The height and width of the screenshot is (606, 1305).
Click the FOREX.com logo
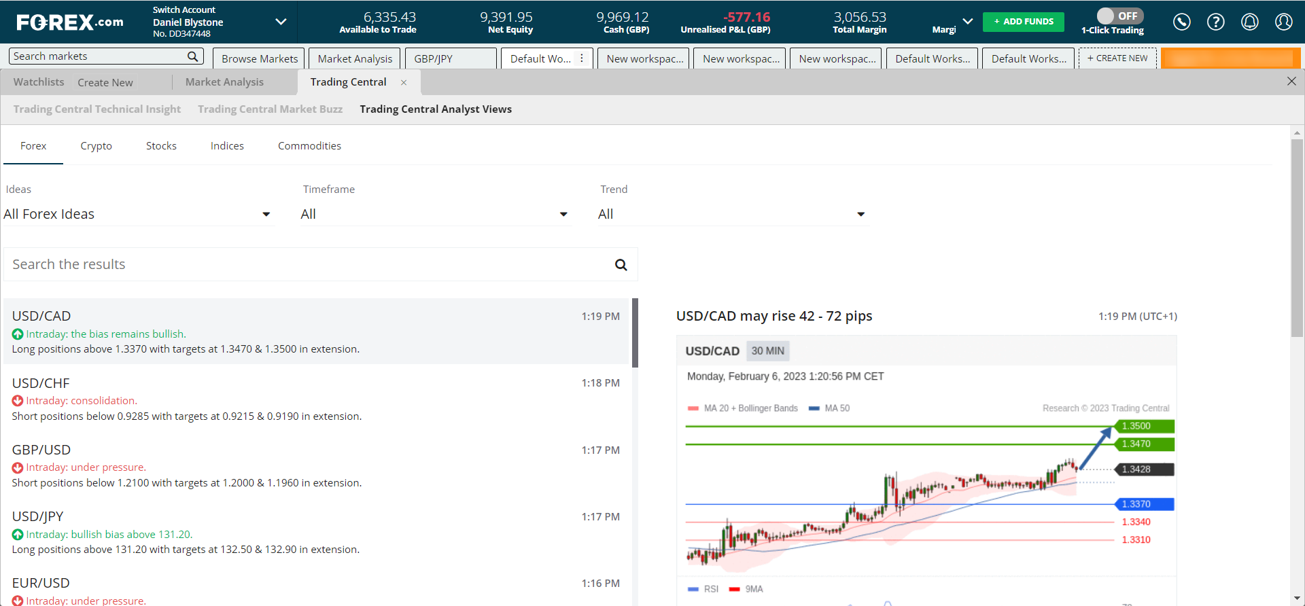[x=70, y=22]
